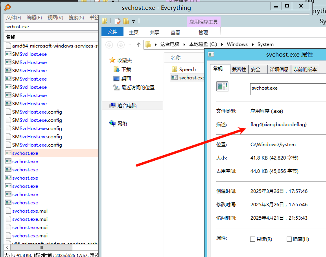This screenshot has height=257, width=326.
Task: Click the New Folder quick access icon
Action: (126, 21)
